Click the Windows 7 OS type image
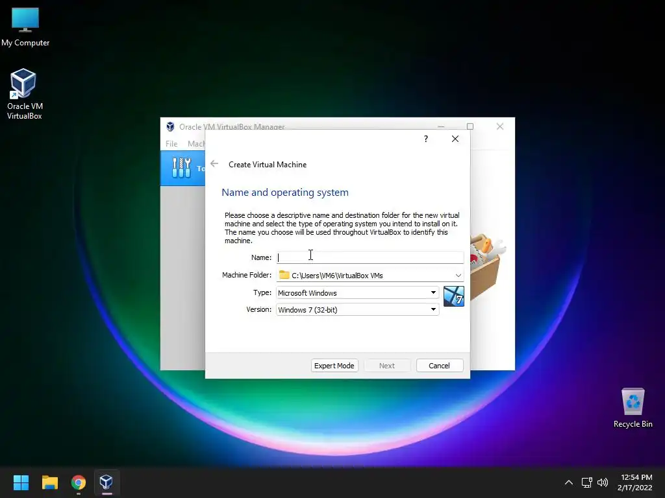The image size is (665, 498). click(454, 296)
